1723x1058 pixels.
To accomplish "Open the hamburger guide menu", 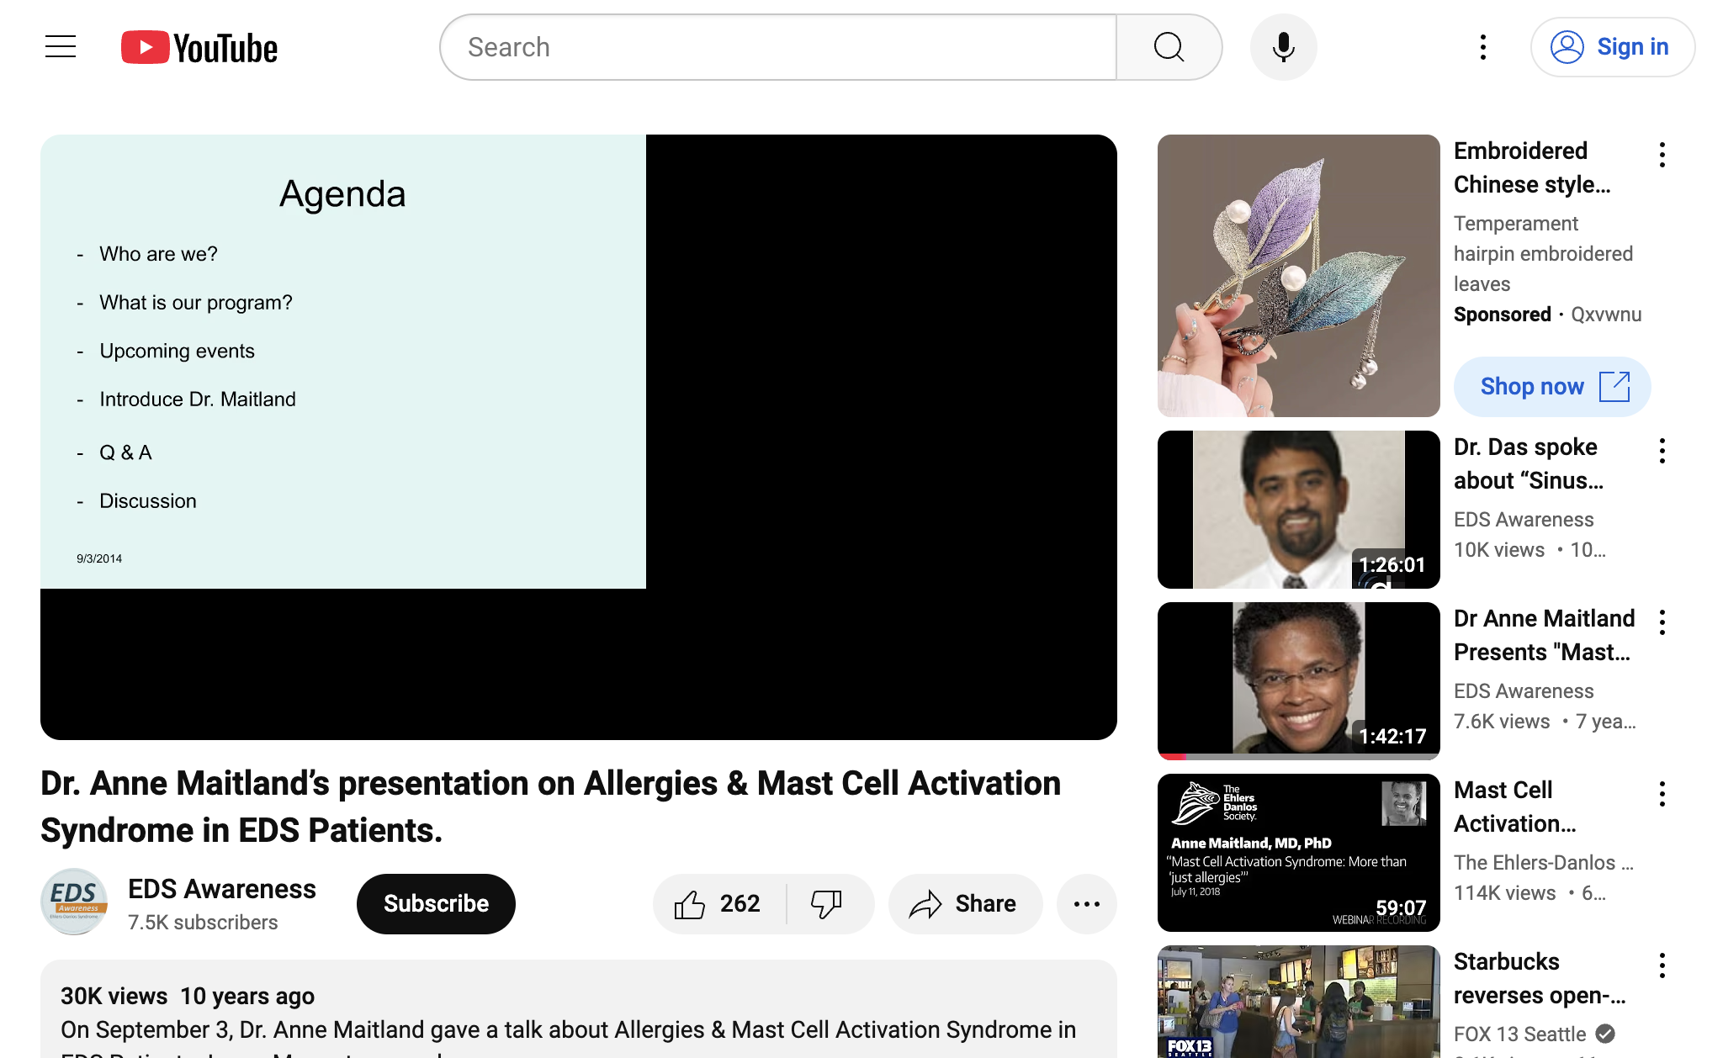I will click(x=61, y=47).
